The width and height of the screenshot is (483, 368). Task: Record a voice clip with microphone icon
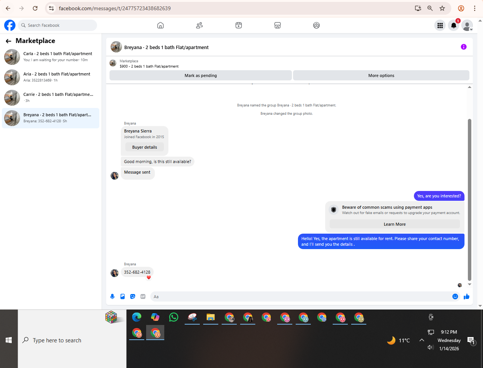pyautogui.click(x=112, y=297)
